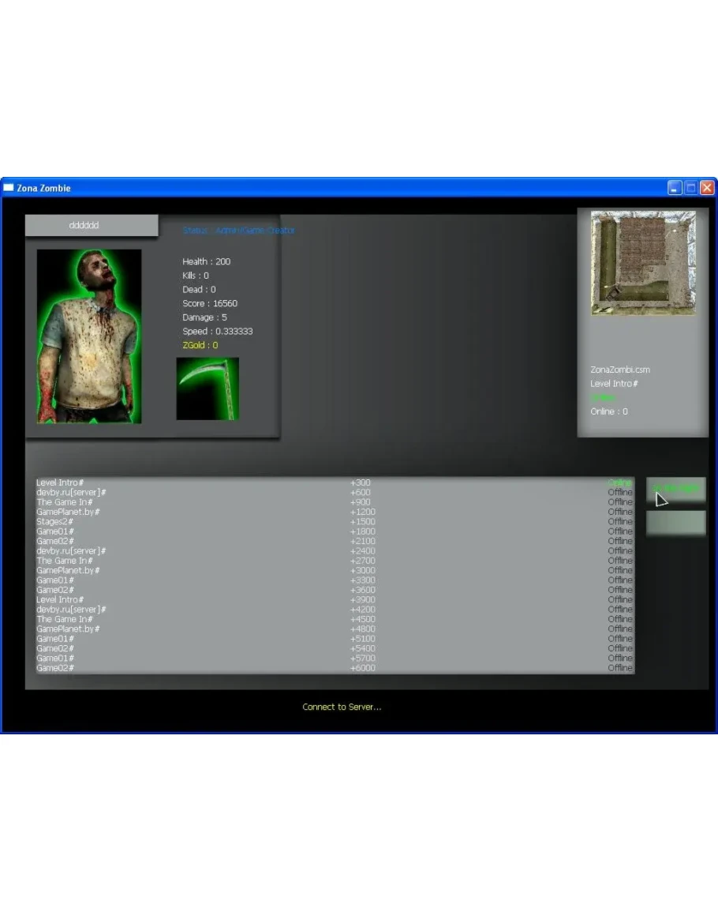Open the ZonaZombi map preview thumbnail
The image size is (718, 912).
643,263
